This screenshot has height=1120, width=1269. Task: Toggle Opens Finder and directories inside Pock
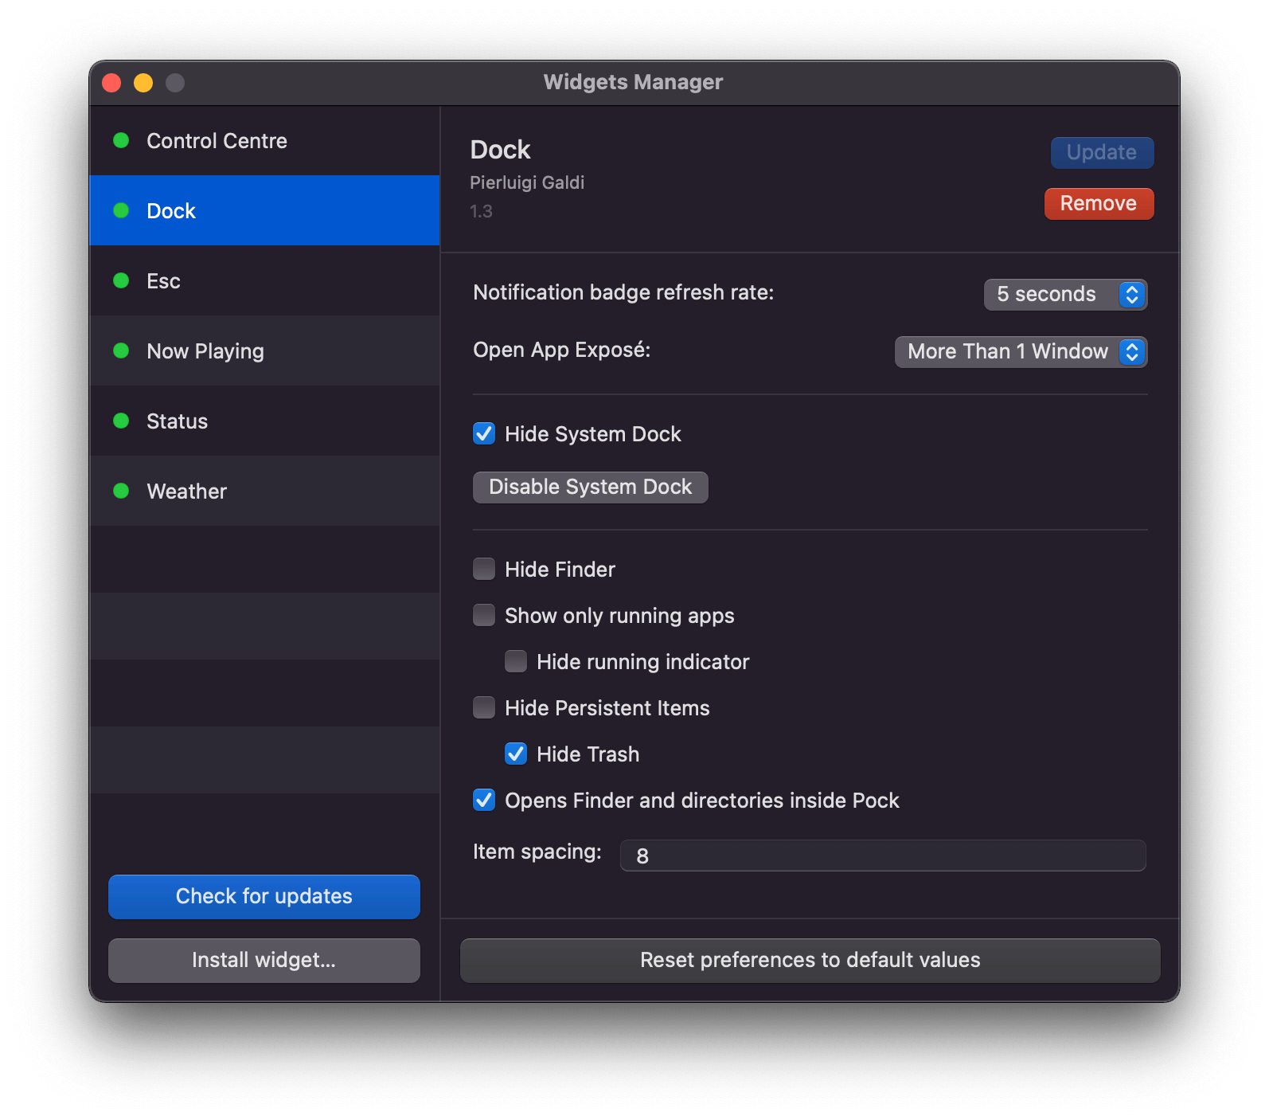coord(484,800)
